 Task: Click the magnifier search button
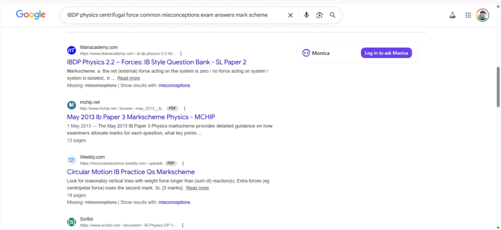tap(333, 15)
